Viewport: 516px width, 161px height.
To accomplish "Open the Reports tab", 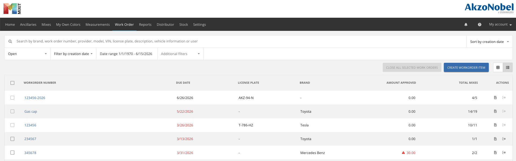I will click(x=145, y=24).
